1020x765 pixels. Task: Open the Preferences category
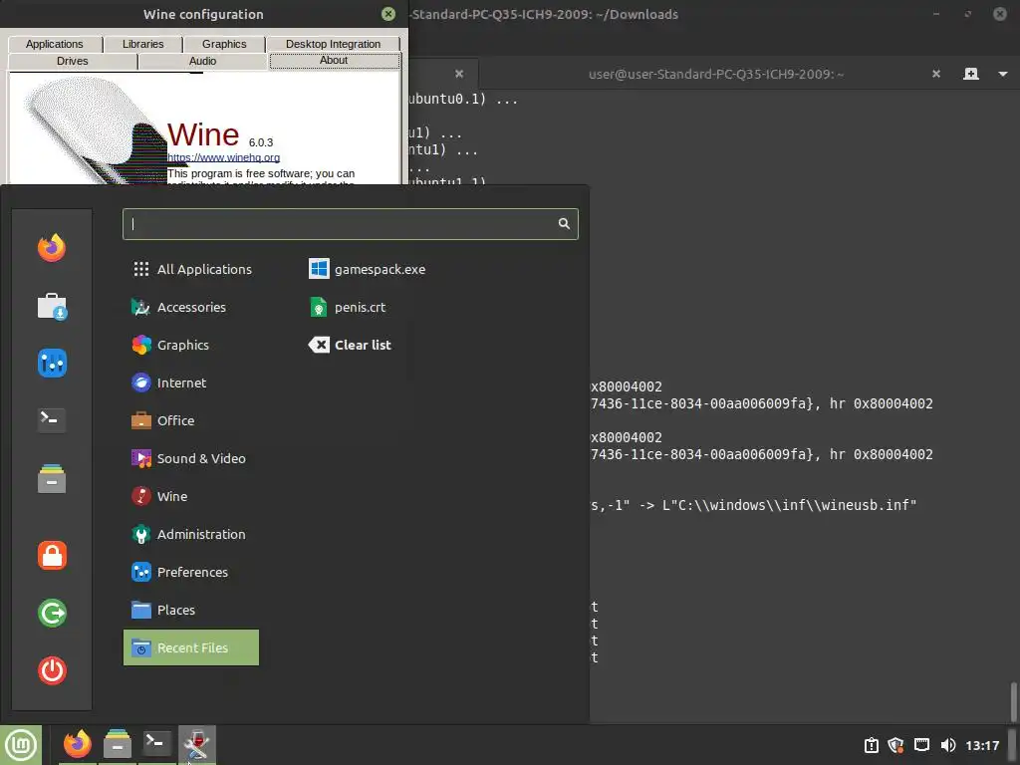click(191, 572)
